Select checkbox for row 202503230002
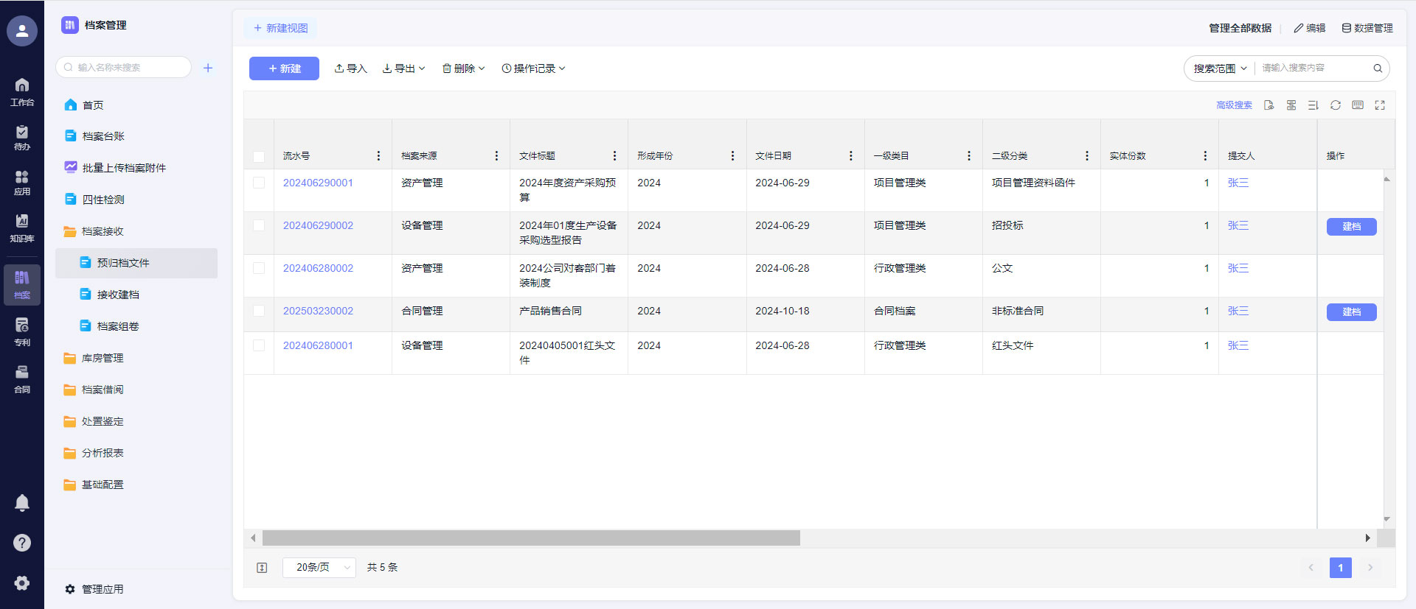 coord(259,311)
